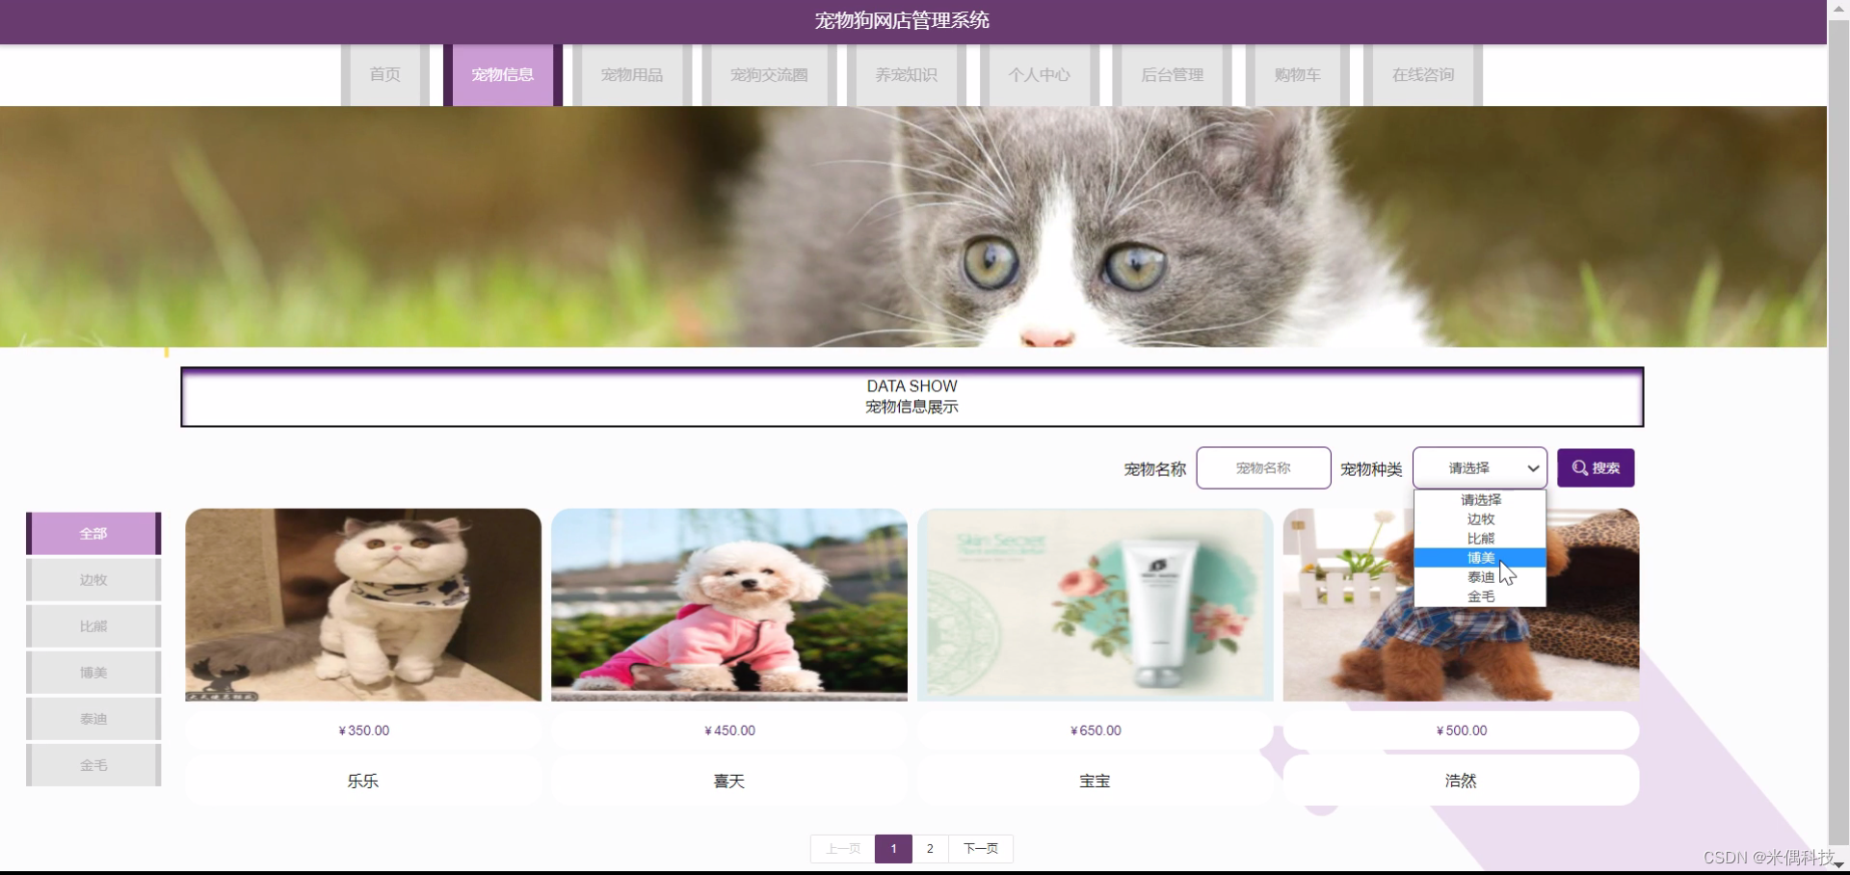Select 比熊 category in the left sidebar
This screenshot has height=875, width=1850.
click(92, 625)
